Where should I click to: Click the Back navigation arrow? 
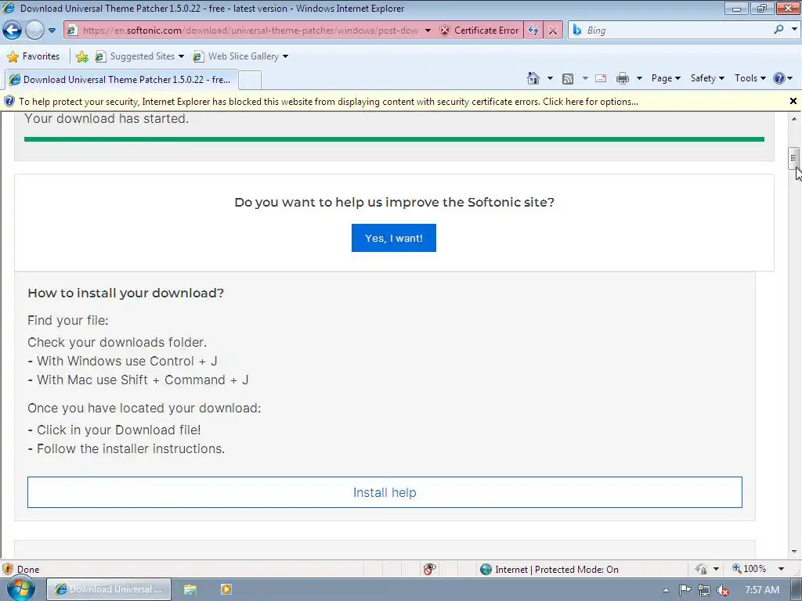[x=13, y=31]
